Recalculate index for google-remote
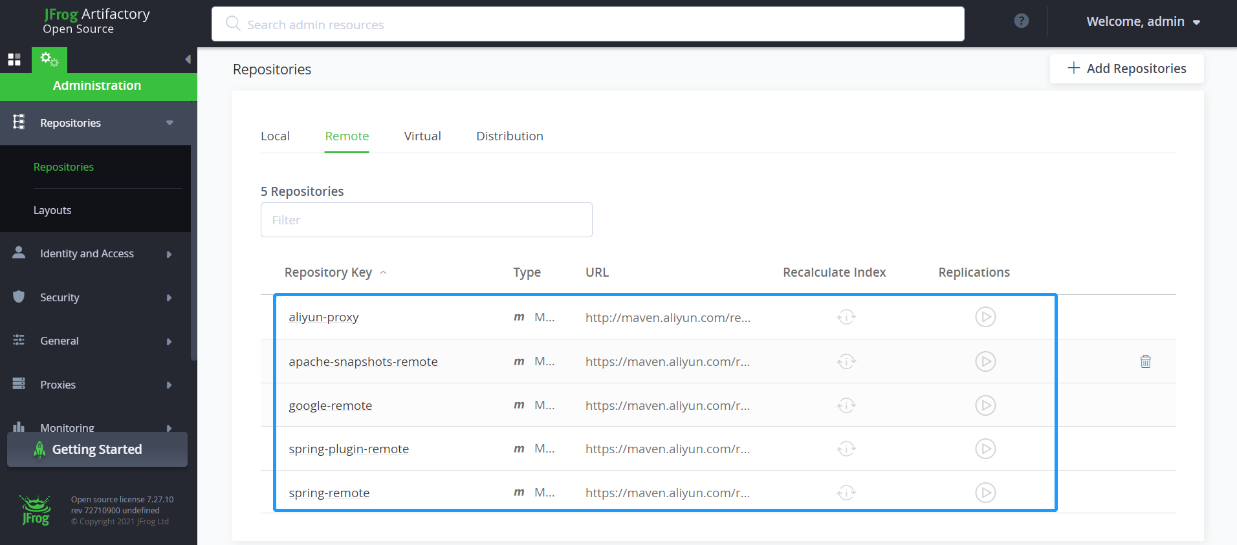 846,405
